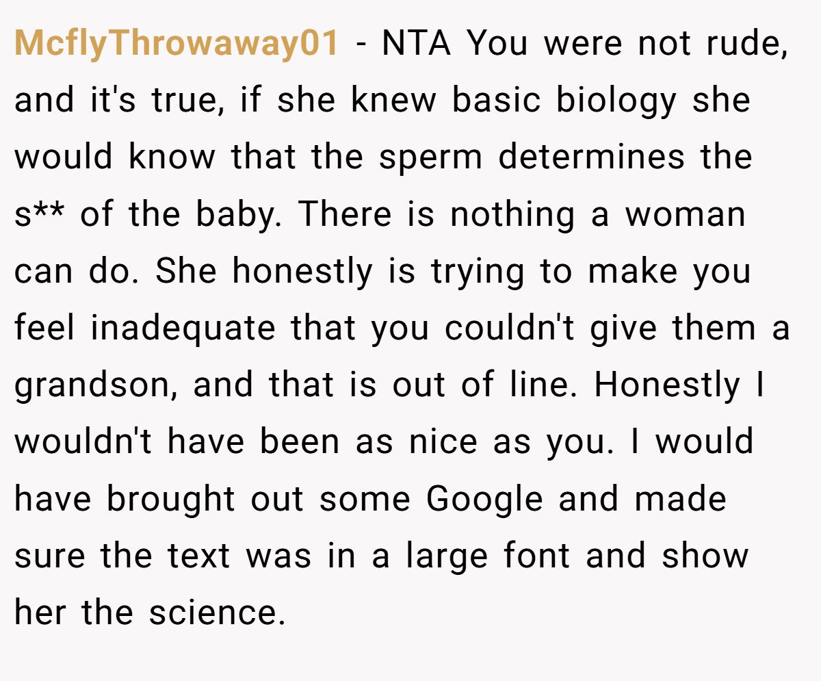Click the censored word "s**"
Viewport: 821px width, 681px height.
click(40, 215)
